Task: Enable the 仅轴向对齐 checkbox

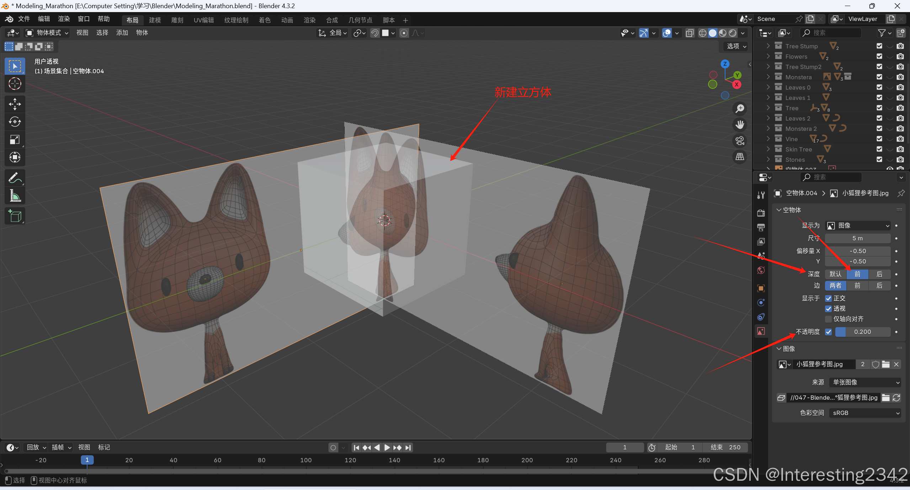Action: coord(828,319)
